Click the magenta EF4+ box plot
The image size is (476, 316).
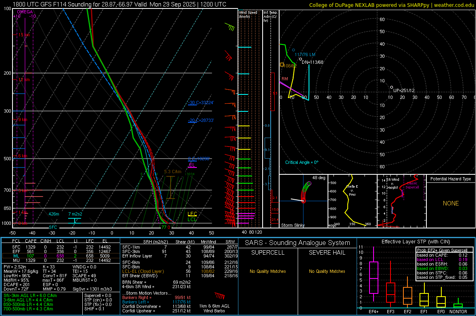click(374, 274)
